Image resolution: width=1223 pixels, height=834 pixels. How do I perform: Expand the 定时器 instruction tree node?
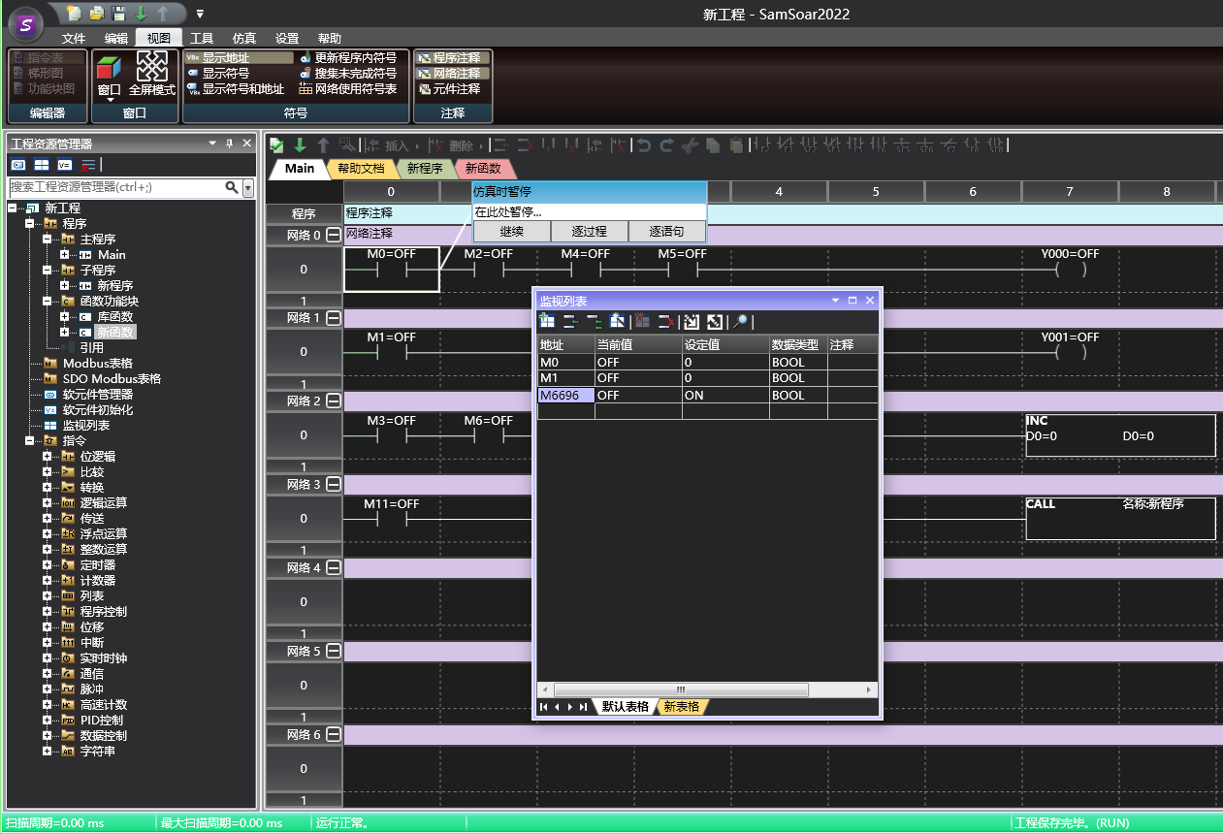pos(47,565)
